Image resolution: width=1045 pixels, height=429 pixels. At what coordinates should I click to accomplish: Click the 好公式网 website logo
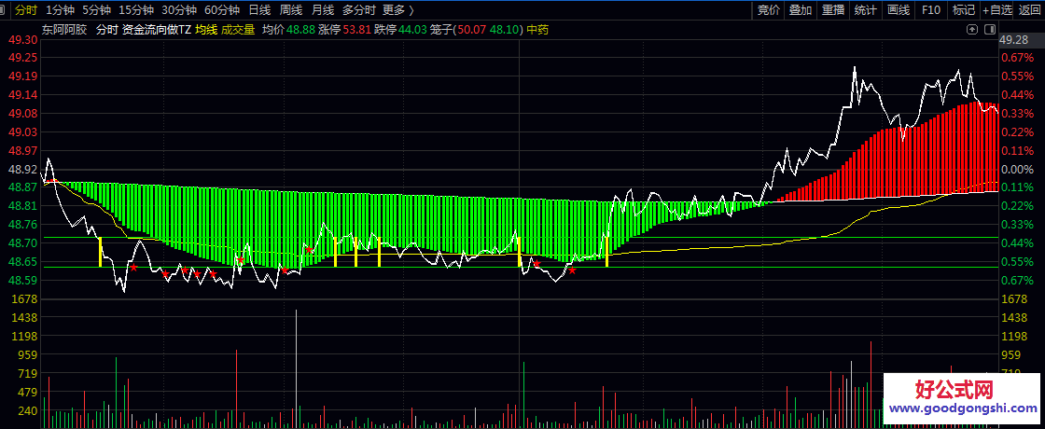[954, 389]
